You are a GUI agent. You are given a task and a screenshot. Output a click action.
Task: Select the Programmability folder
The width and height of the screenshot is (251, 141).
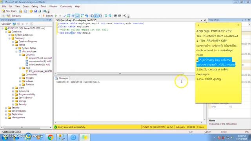(x=25, y=94)
